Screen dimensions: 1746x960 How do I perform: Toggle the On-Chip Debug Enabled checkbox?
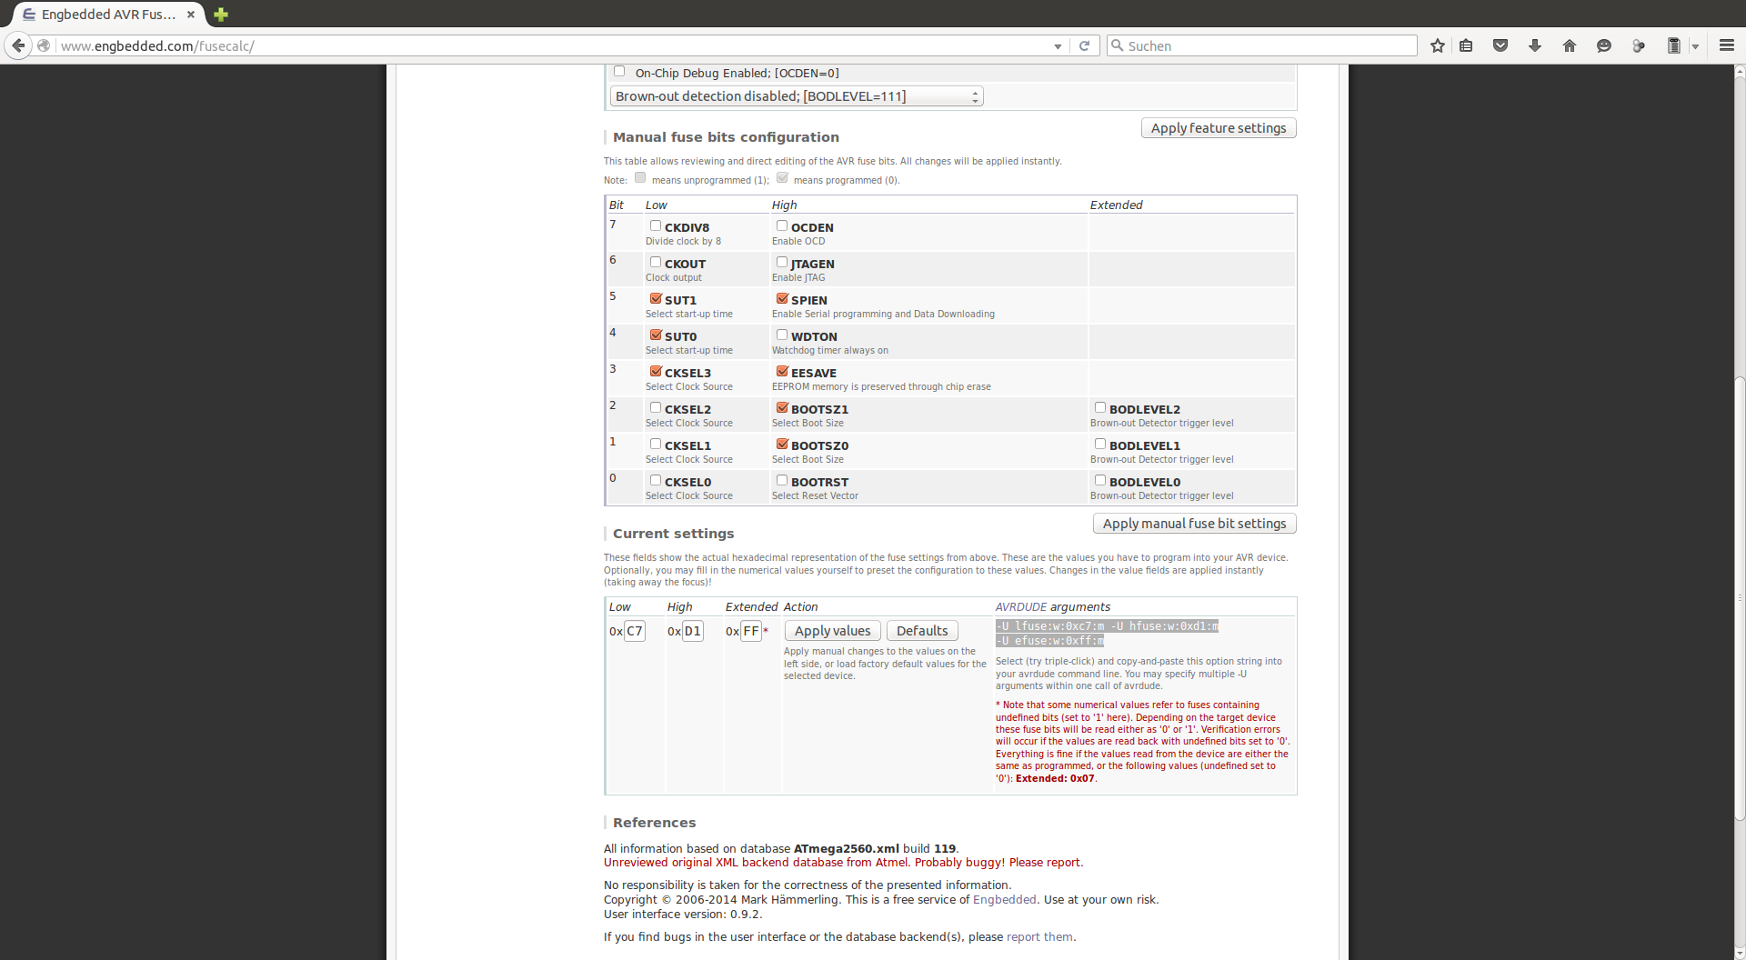619,72
